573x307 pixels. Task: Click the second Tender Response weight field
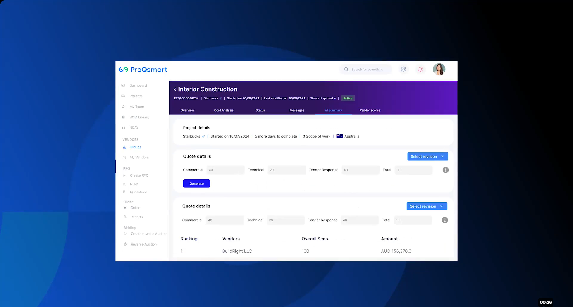[360, 220]
